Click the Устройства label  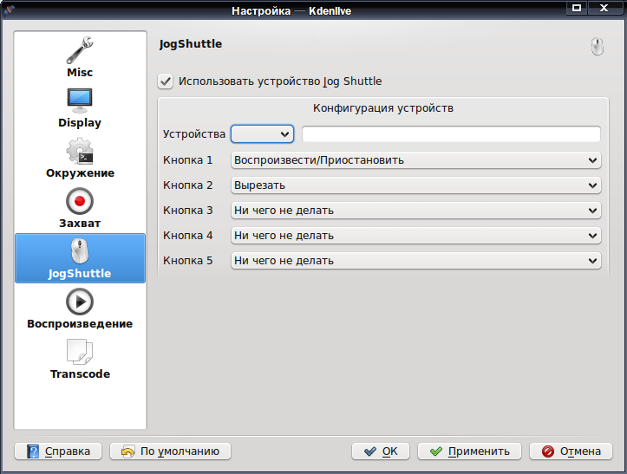pos(194,134)
